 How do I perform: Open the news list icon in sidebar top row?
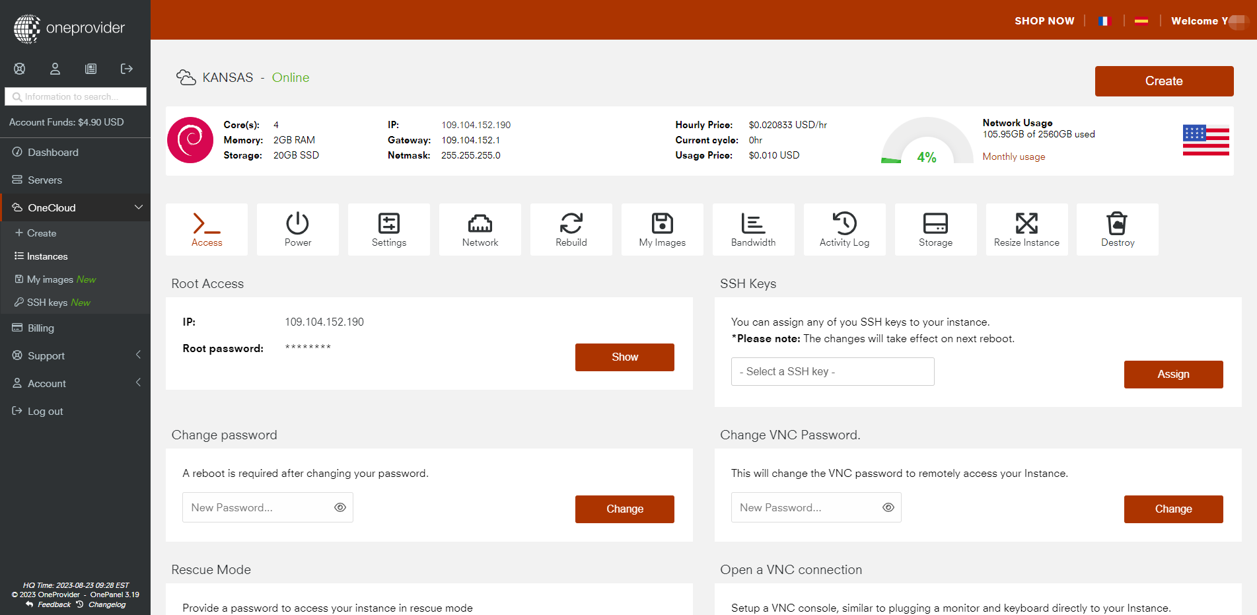(91, 69)
